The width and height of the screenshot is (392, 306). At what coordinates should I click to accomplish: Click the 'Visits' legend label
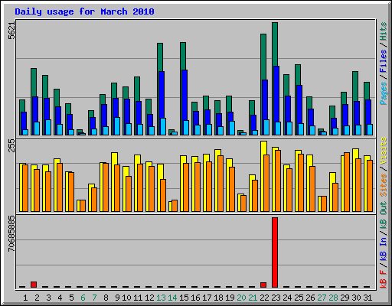(384, 151)
